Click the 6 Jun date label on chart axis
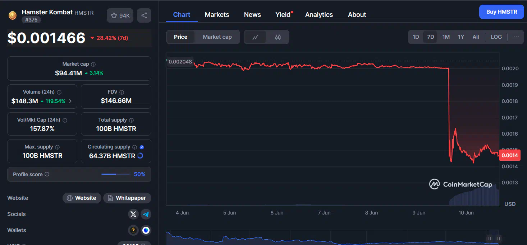Screen dimensions: 527x245 (x=277, y=213)
